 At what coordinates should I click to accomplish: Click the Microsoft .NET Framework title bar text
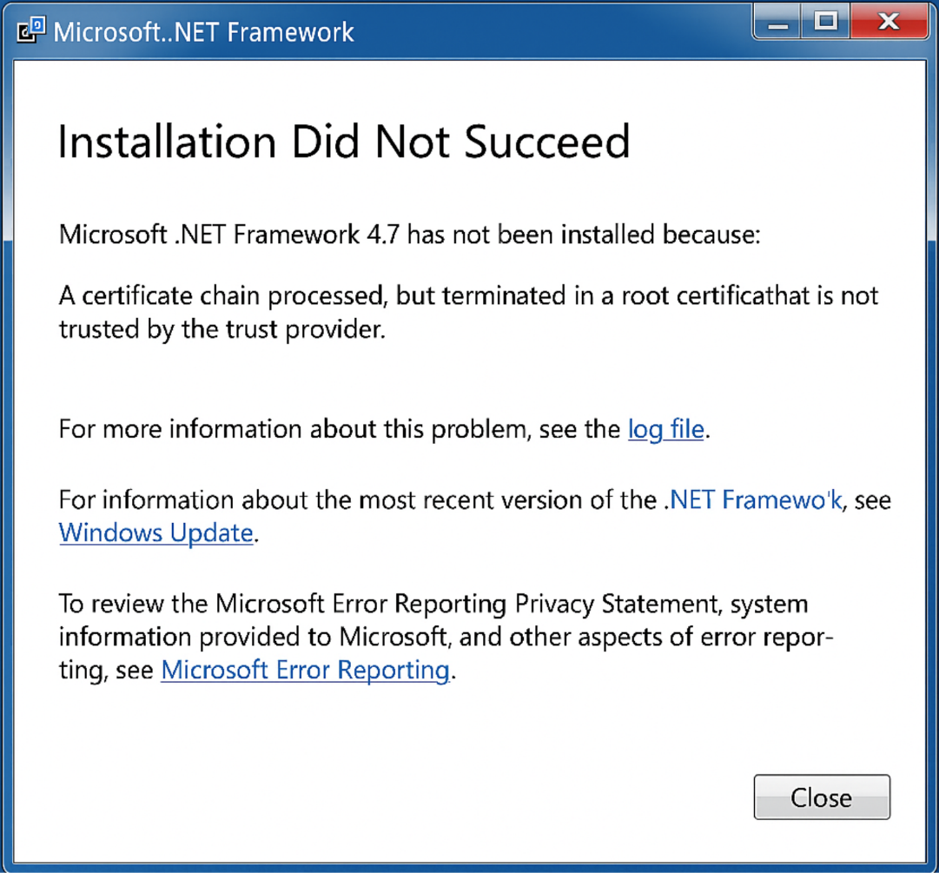[203, 32]
